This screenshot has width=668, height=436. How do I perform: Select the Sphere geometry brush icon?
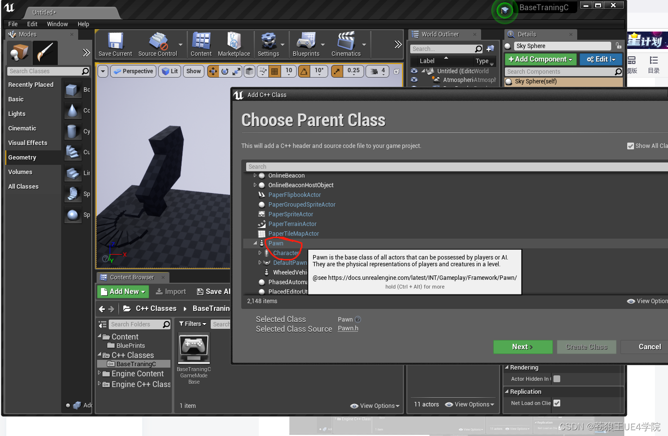72,215
